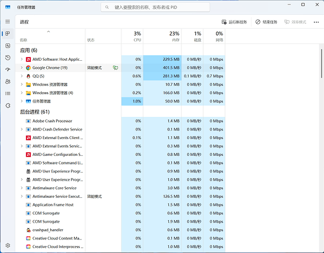324x253 pixels.
Task: Open the App history page icon
Action: pos(8,58)
